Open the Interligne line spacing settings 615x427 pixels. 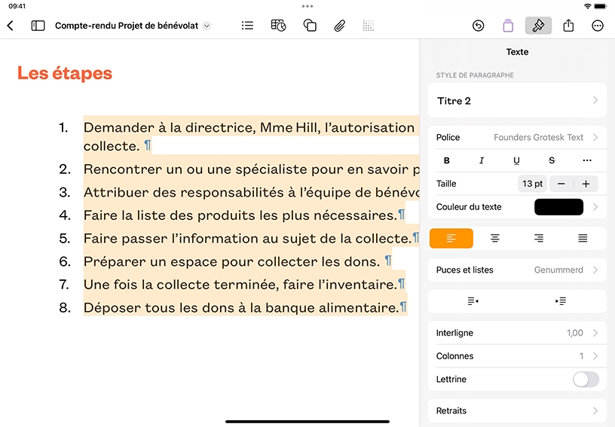[517, 333]
